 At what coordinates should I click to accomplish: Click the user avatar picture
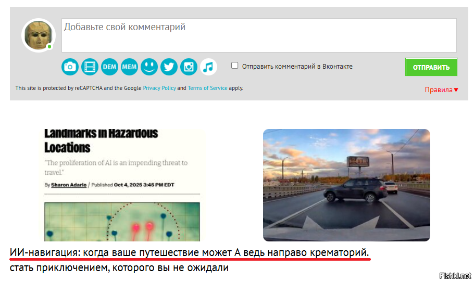pyautogui.click(x=38, y=35)
